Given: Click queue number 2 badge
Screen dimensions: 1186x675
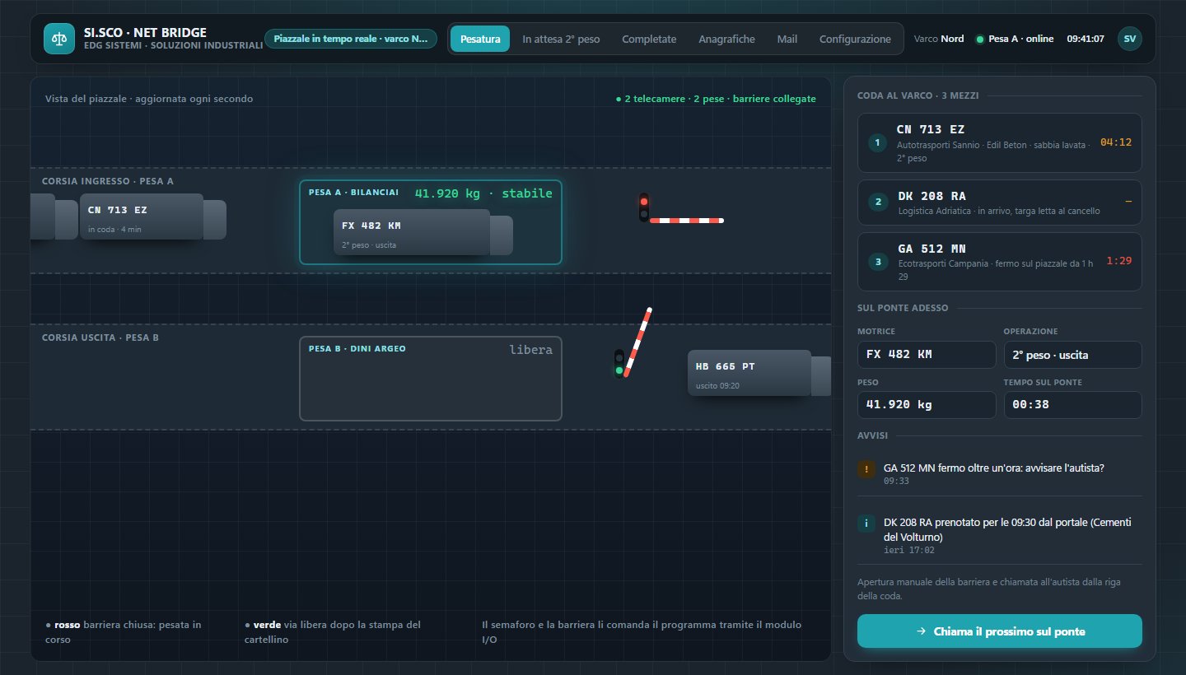Looking at the screenshot, I should (x=878, y=202).
